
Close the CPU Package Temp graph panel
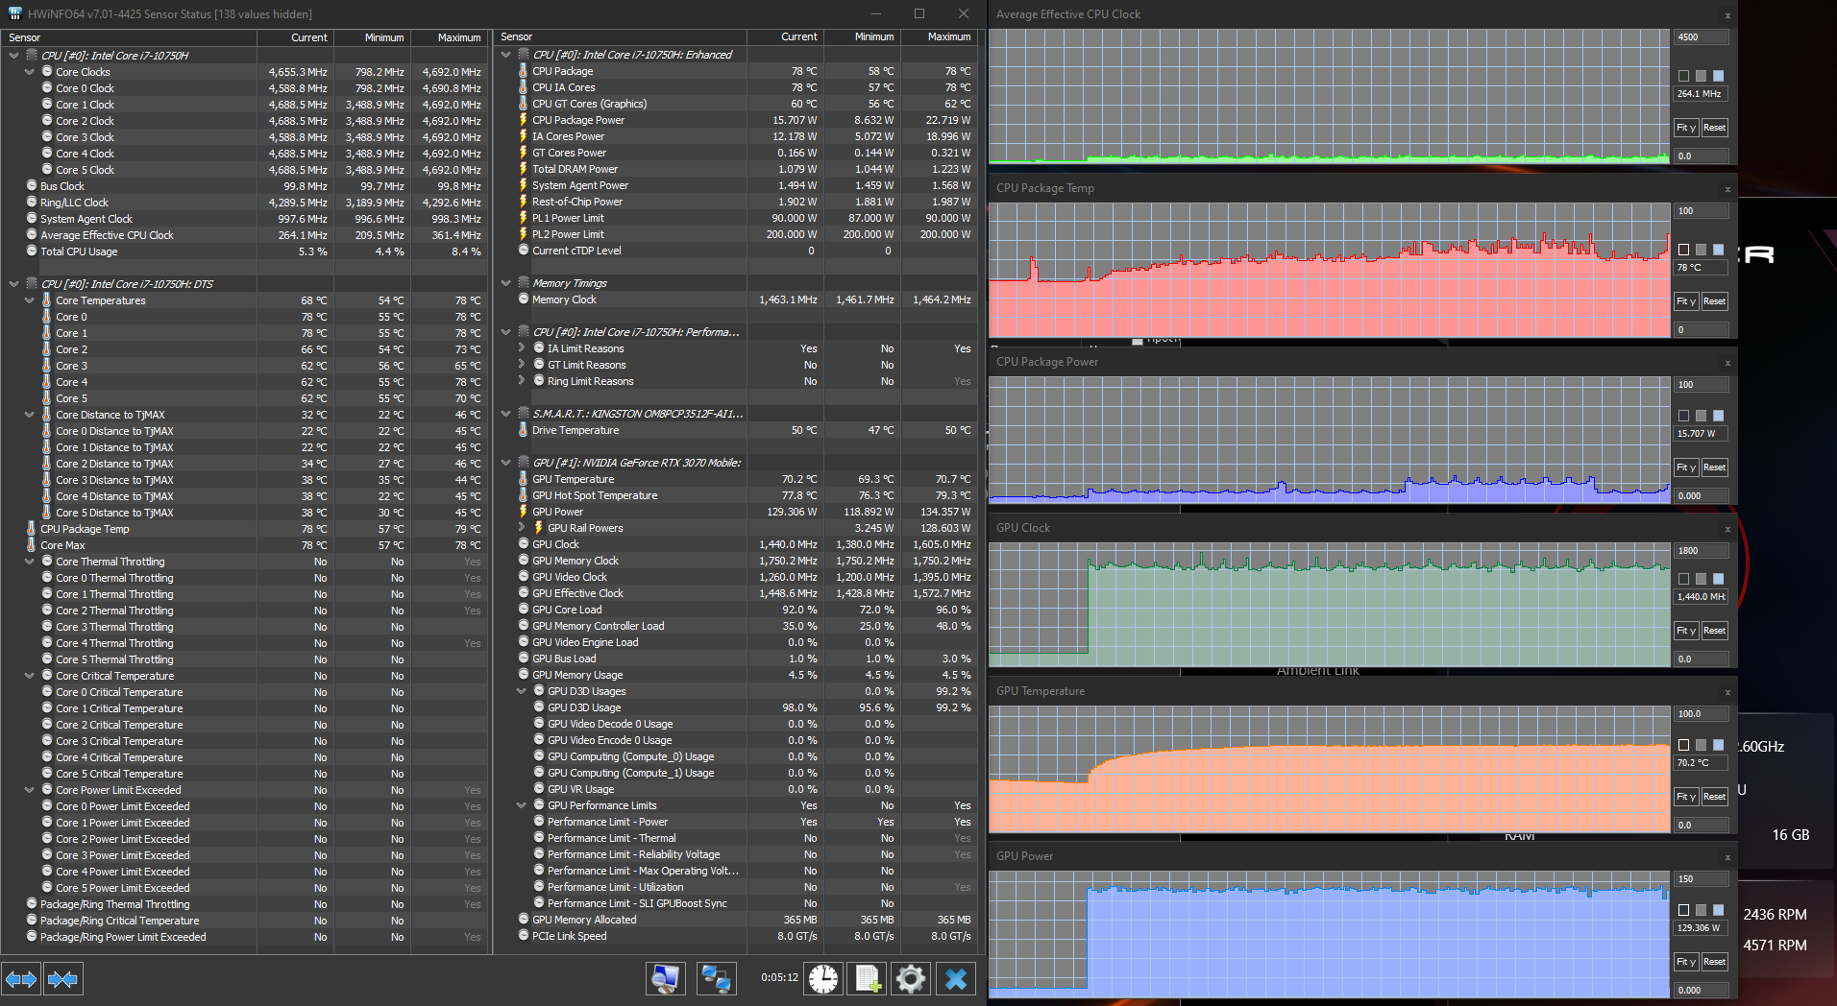(x=1727, y=189)
